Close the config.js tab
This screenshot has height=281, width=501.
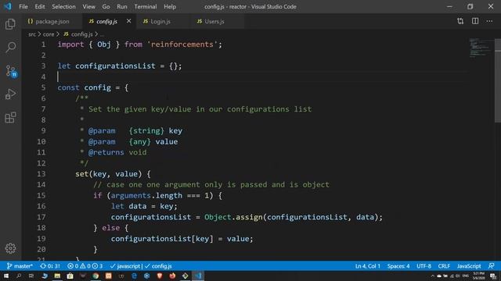click(x=128, y=21)
